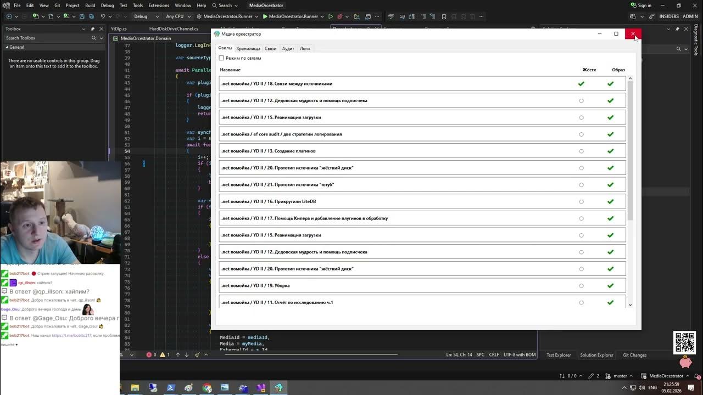Click Sign in at top right
Image resolution: width=703 pixels, height=395 pixels.
tap(641, 5)
